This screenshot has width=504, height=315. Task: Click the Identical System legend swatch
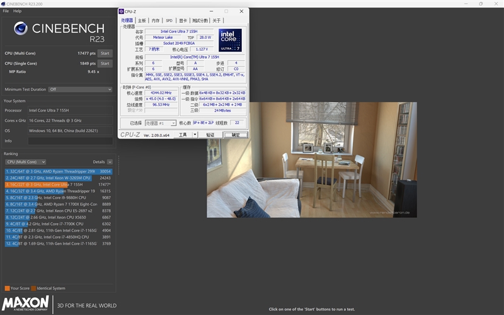click(33, 289)
